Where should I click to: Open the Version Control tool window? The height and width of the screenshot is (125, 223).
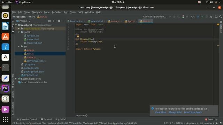coord(27,119)
